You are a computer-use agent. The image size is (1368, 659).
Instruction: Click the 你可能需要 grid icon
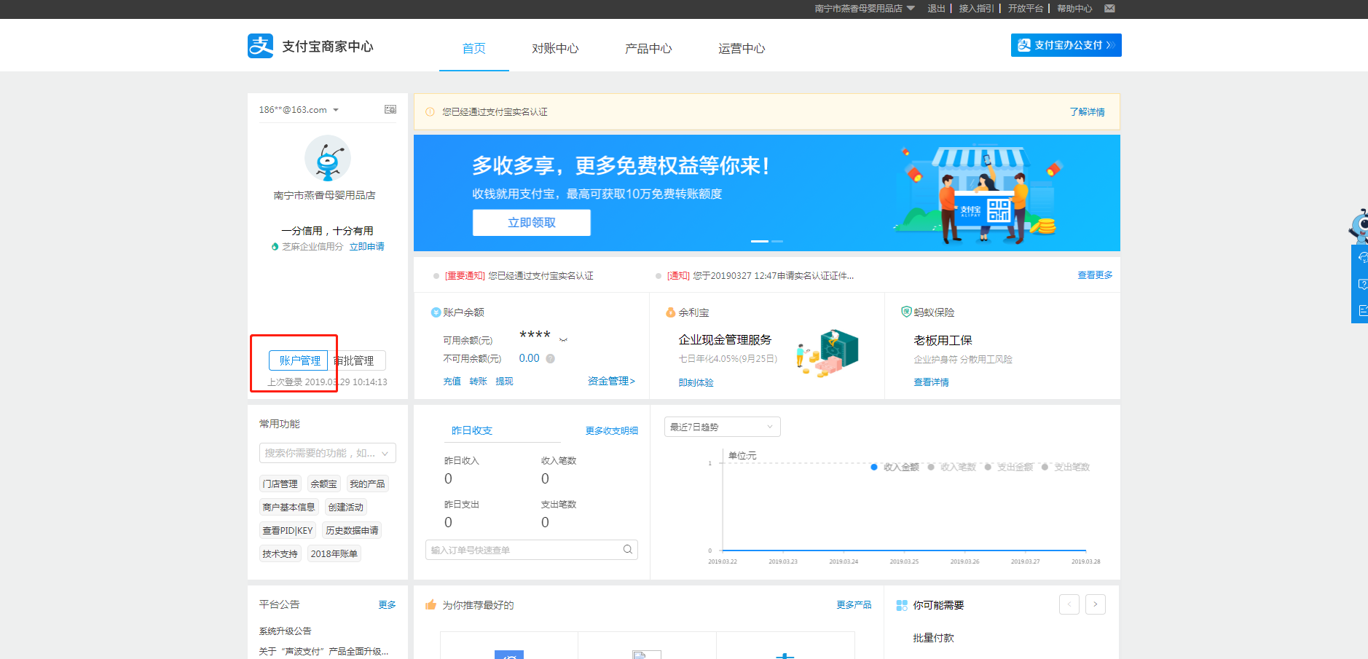[902, 605]
